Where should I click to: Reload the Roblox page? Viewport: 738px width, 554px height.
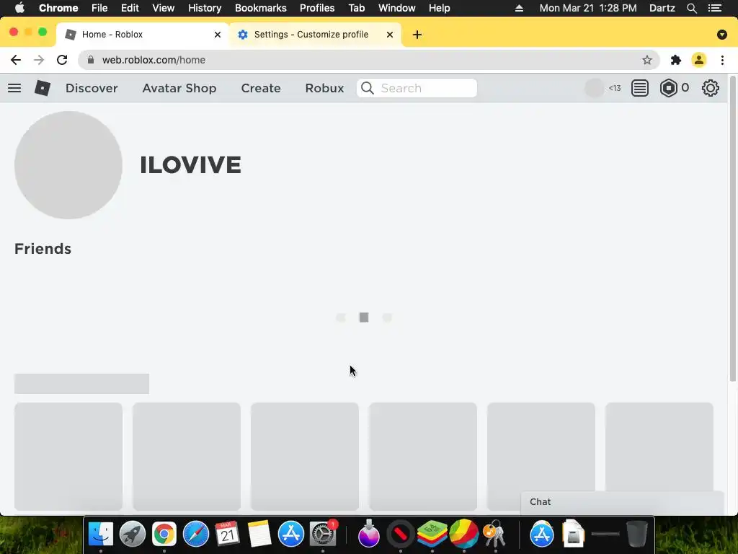point(62,60)
